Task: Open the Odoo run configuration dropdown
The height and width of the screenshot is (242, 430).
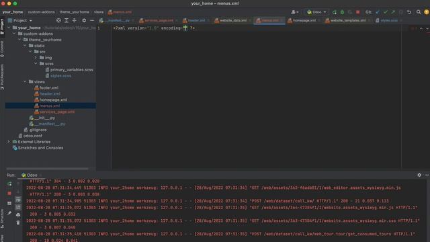Action: coord(316,12)
